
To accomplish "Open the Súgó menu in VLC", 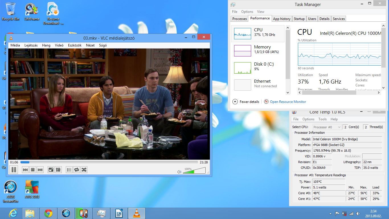I will 103,45.
